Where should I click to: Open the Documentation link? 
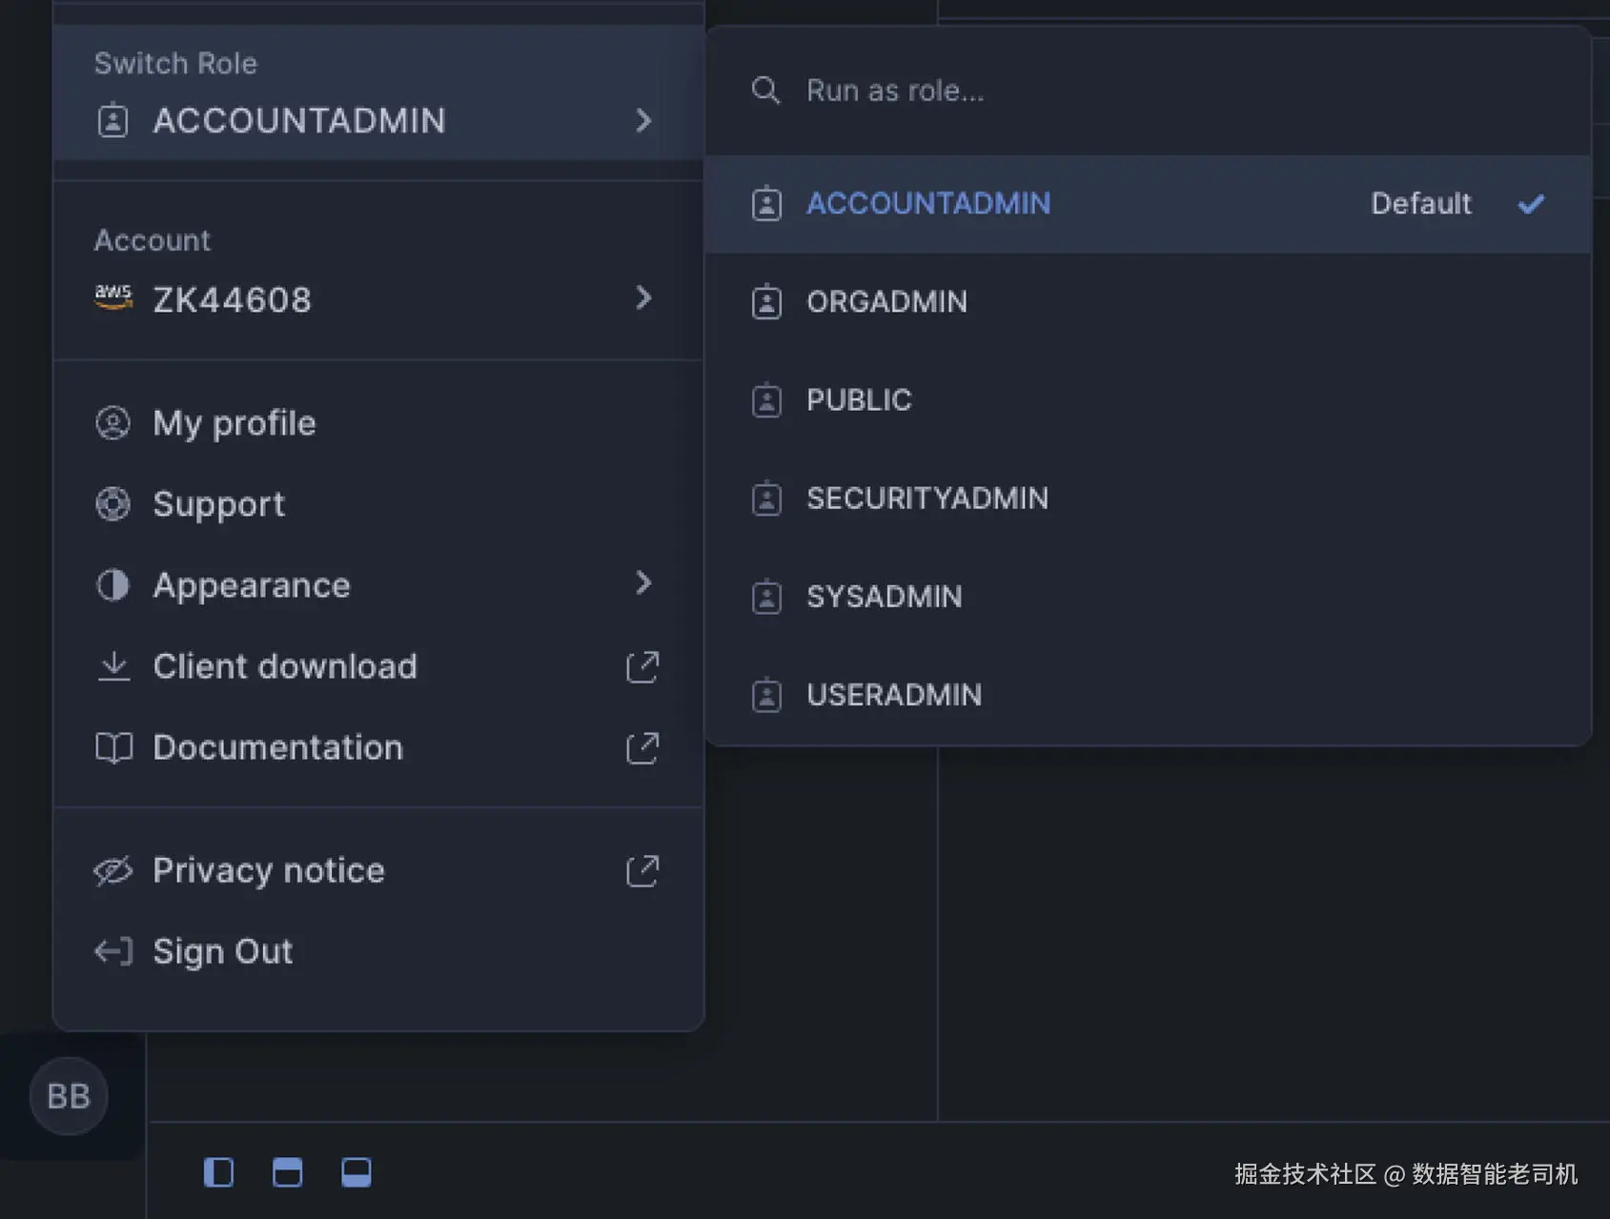378,747
